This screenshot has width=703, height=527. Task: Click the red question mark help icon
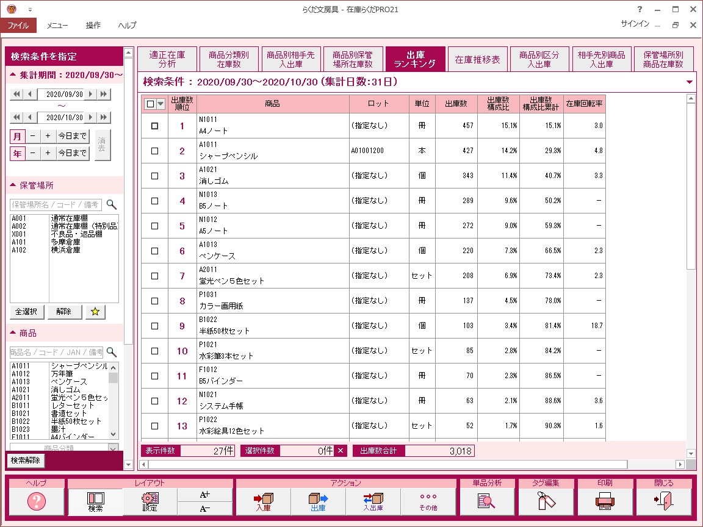tap(36, 501)
